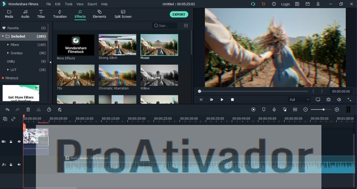Click the preview display monitor icon
Viewport: 357px width, 189px height.
[318, 100]
